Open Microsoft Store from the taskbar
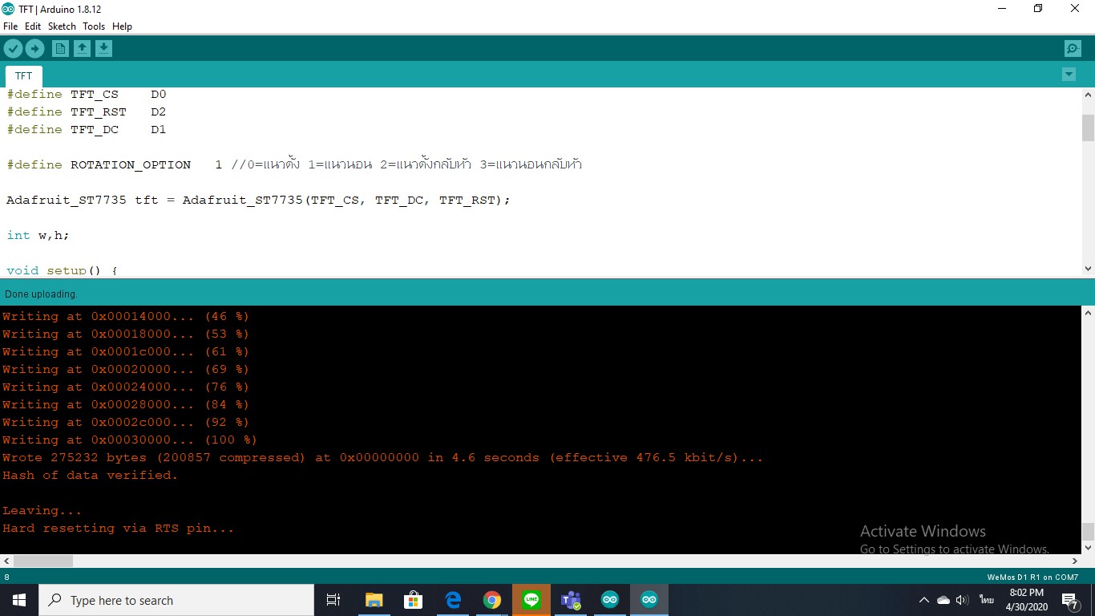 413,600
